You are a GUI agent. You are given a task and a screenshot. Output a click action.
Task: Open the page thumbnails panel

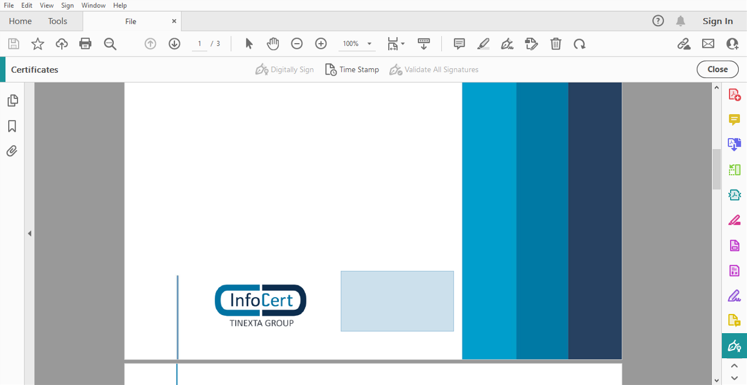pyautogui.click(x=12, y=101)
